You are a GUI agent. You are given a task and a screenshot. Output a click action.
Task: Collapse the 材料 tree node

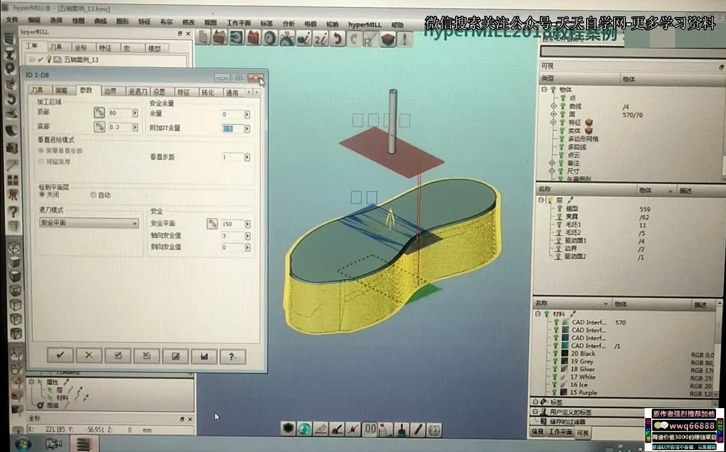(537, 314)
